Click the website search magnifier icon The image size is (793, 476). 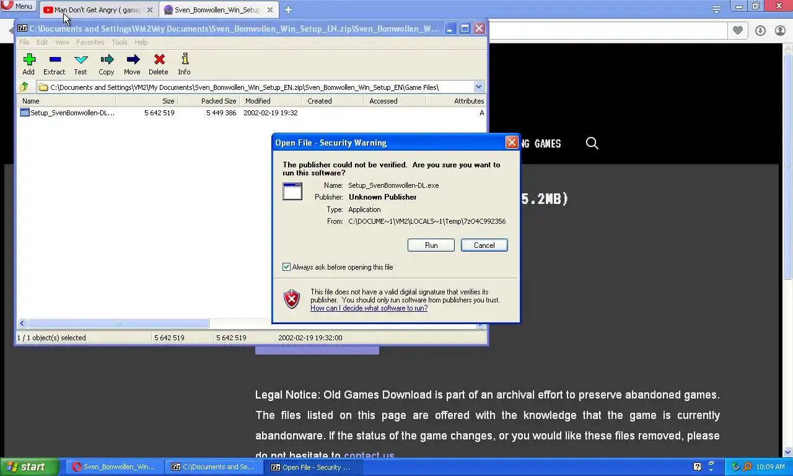coord(592,143)
